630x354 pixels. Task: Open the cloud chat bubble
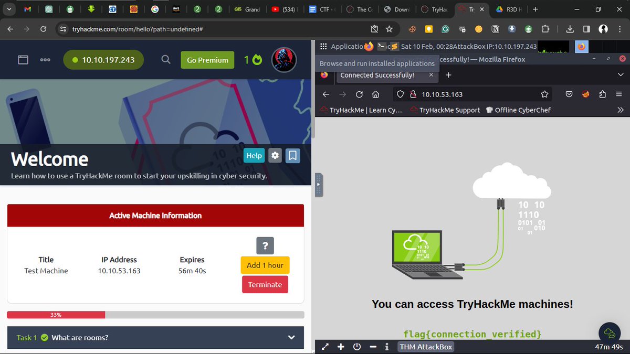tap(610, 333)
